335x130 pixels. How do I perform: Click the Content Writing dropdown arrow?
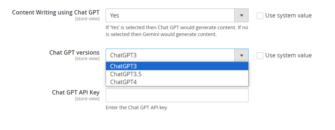click(x=241, y=15)
